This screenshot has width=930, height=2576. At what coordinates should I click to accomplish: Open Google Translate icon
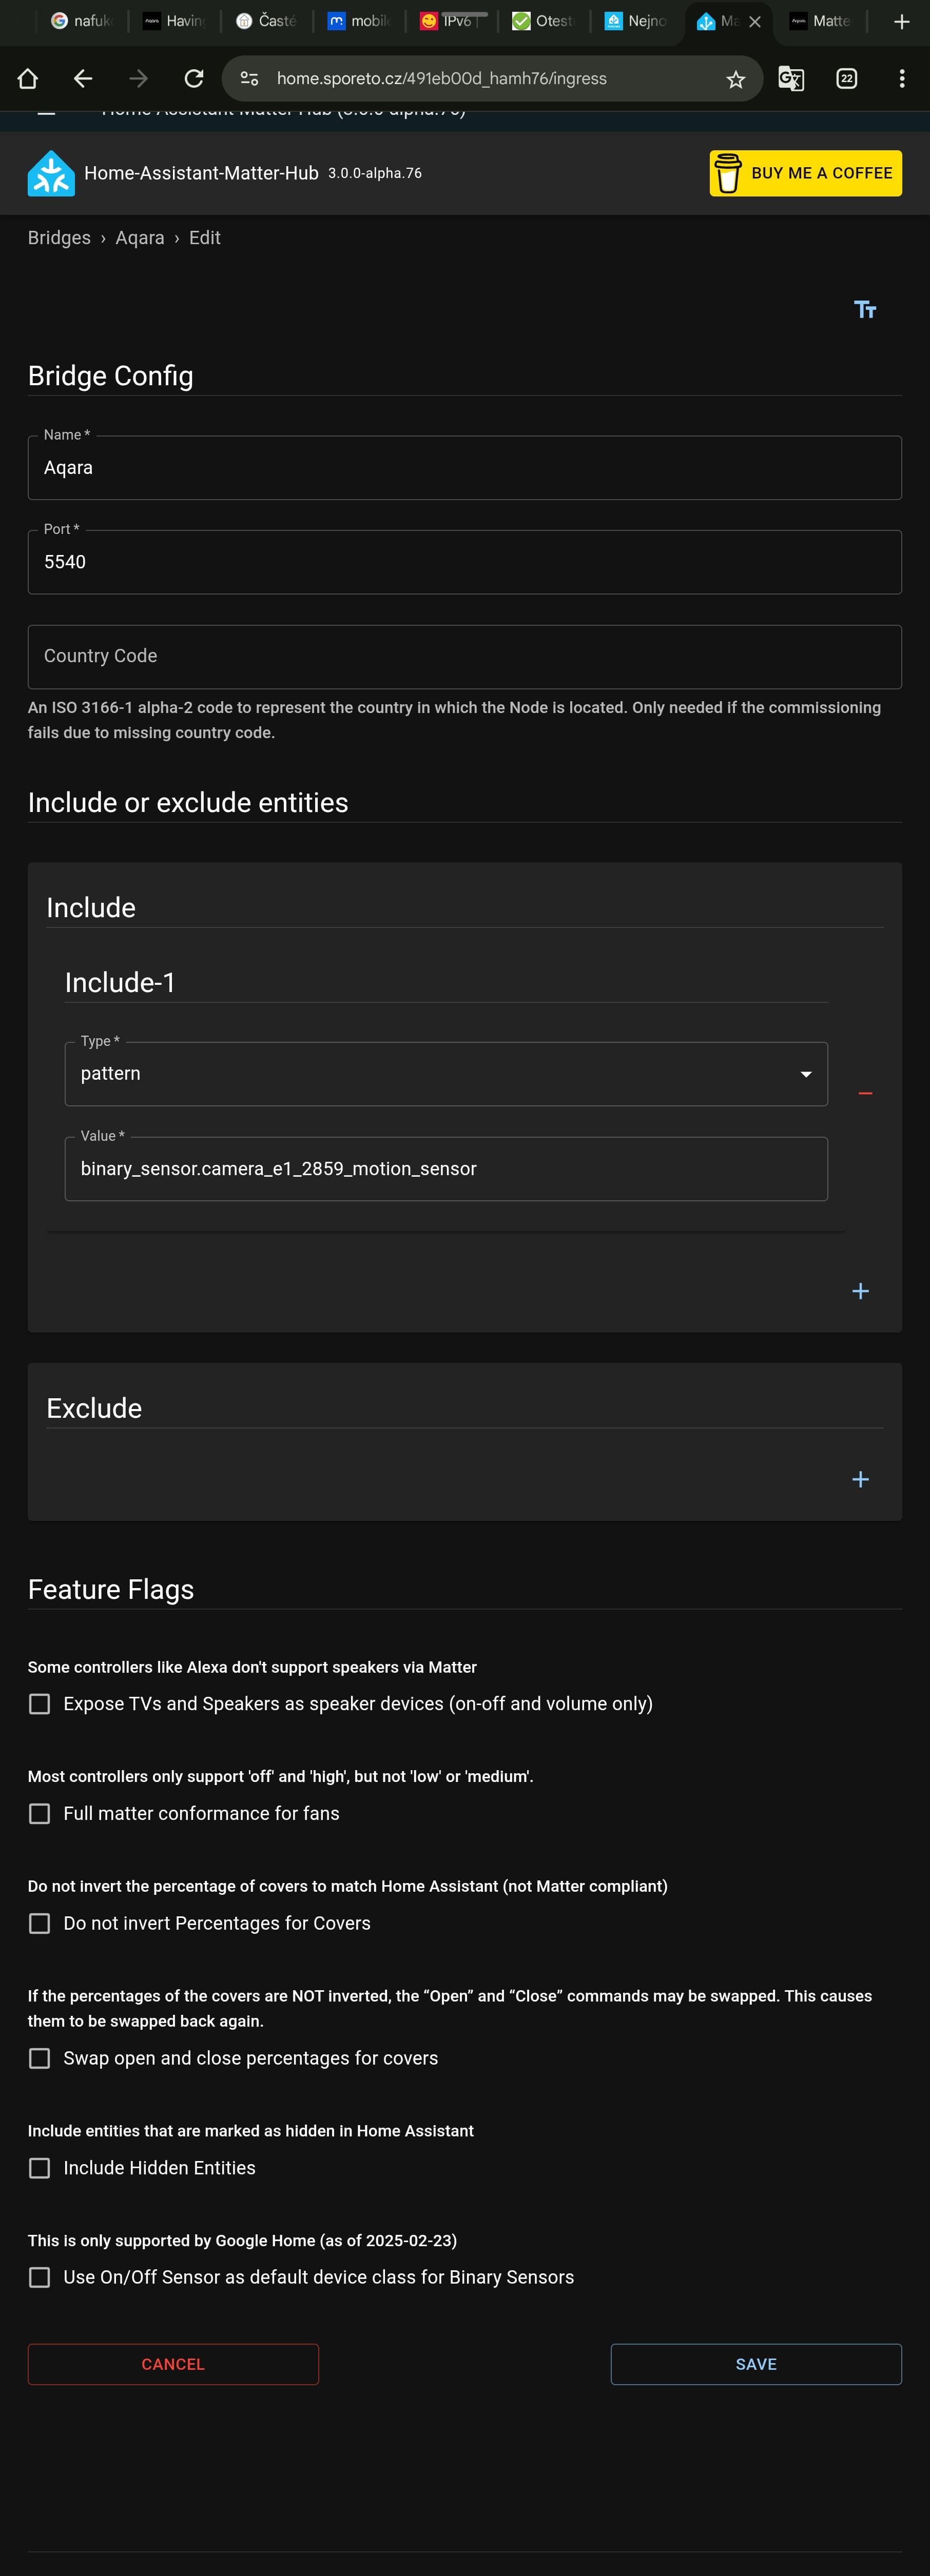(x=791, y=78)
